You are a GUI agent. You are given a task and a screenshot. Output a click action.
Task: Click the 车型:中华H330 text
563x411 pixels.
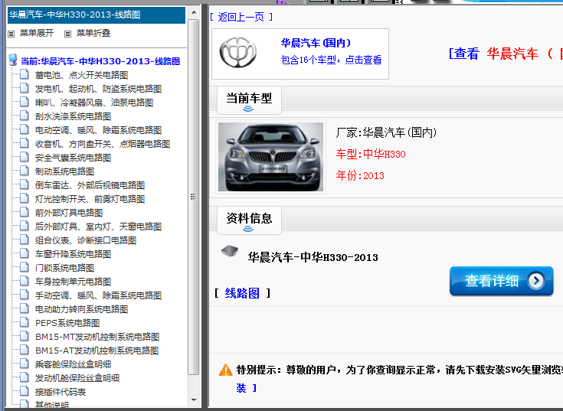[371, 154]
